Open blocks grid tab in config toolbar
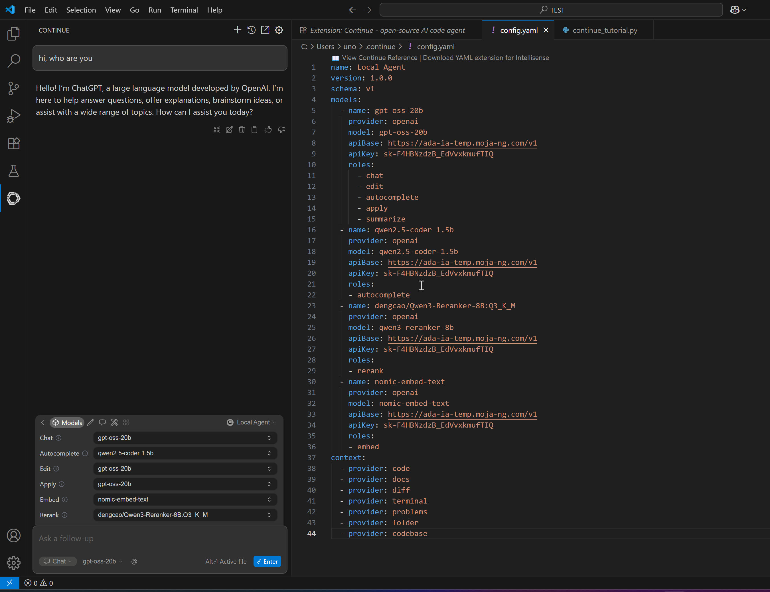The image size is (770, 592). click(x=126, y=422)
